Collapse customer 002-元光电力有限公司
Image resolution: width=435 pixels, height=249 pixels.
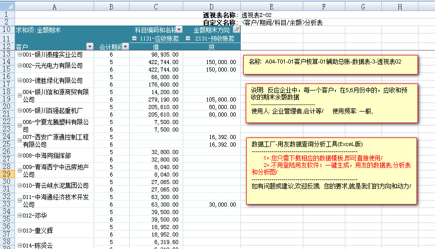click(20, 66)
